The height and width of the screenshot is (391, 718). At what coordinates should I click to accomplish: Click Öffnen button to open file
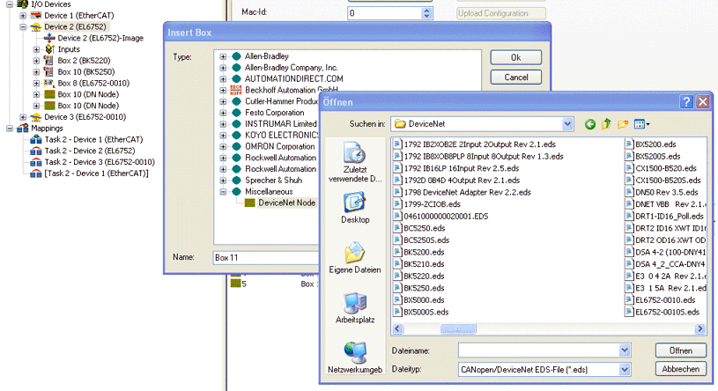pos(680,350)
